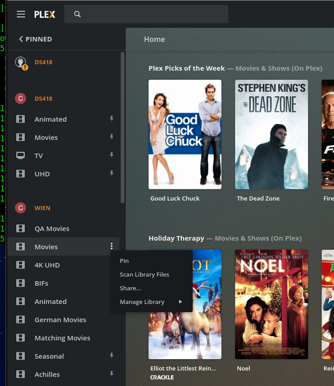Click the film icon next to DS418 Animated
This screenshot has height=386, width=334.
(x=20, y=119)
